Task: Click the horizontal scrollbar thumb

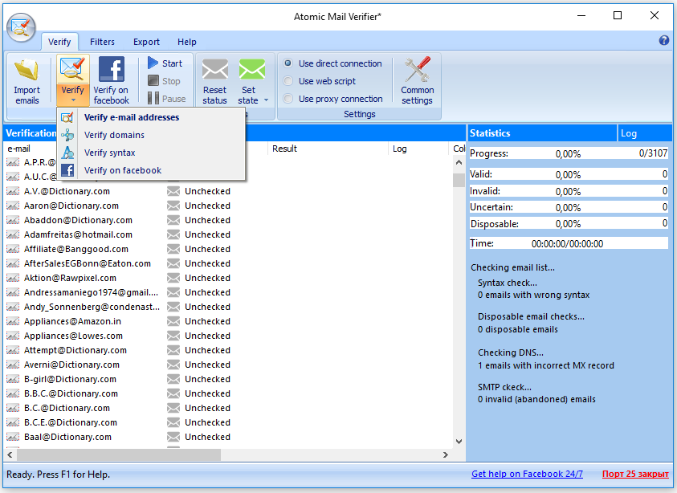Action: pos(119,455)
